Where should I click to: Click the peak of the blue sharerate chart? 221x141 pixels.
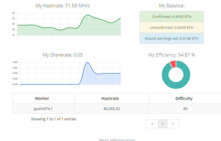(88, 63)
